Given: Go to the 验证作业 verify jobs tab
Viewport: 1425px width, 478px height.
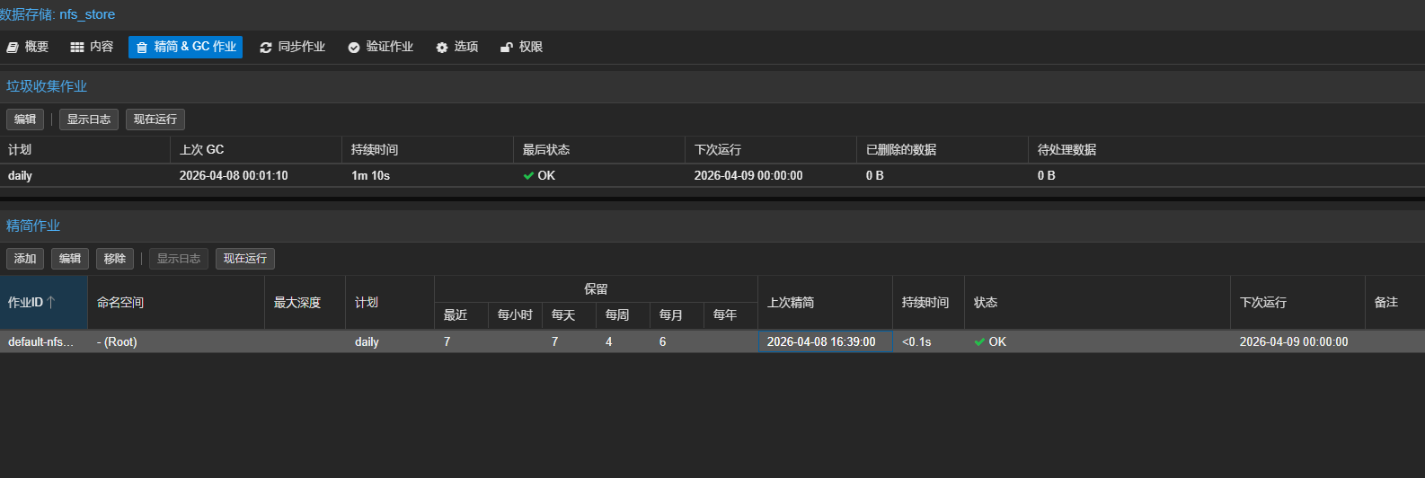Looking at the screenshot, I should coord(380,47).
